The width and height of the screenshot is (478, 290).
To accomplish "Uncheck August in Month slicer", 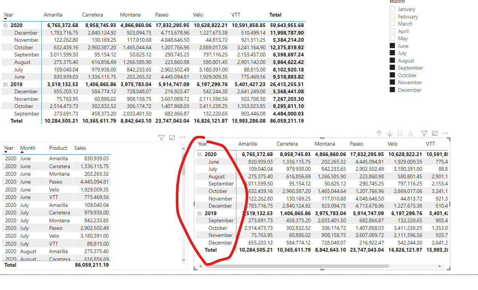I will point(393,60).
